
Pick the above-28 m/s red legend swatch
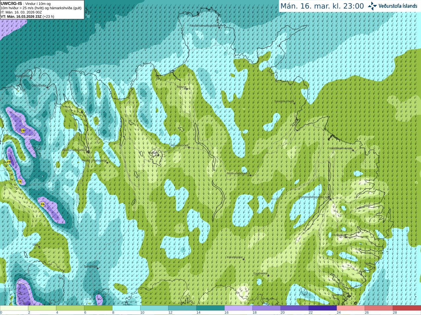(407, 308)
